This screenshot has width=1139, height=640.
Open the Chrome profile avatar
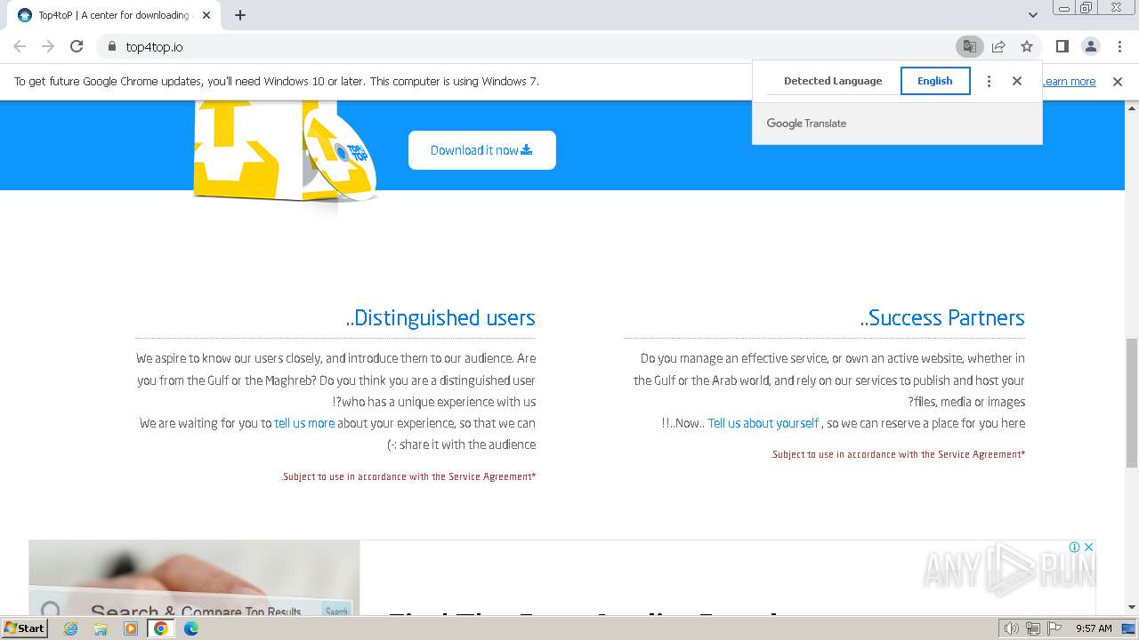pos(1091,46)
